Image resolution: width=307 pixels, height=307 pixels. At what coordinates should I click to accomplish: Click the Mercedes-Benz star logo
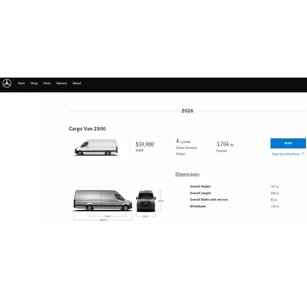pyautogui.click(x=7, y=83)
